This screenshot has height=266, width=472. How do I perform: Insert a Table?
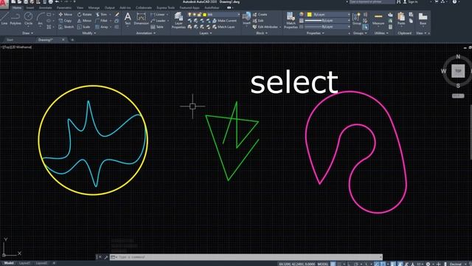coord(157,27)
